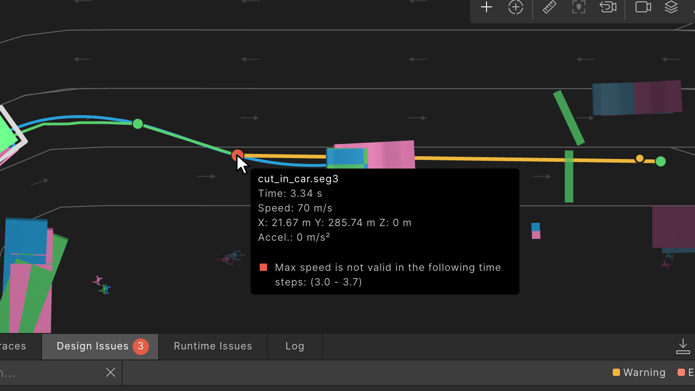695x391 pixels.
Task: Toggle the Warning filter
Action: coord(639,372)
